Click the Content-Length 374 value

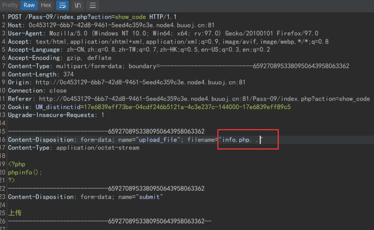[68, 74]
